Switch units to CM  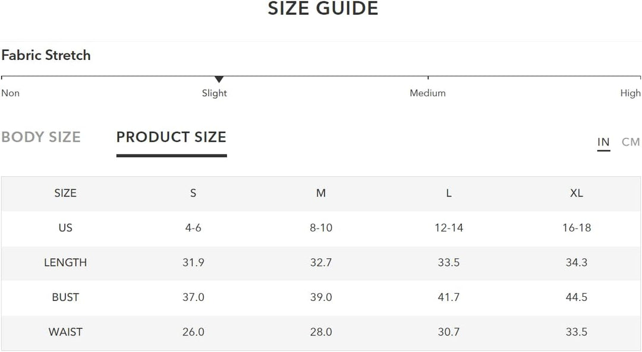631,142
